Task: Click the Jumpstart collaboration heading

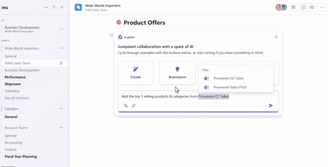Action: pyautogui.click(x=155, y=47)
